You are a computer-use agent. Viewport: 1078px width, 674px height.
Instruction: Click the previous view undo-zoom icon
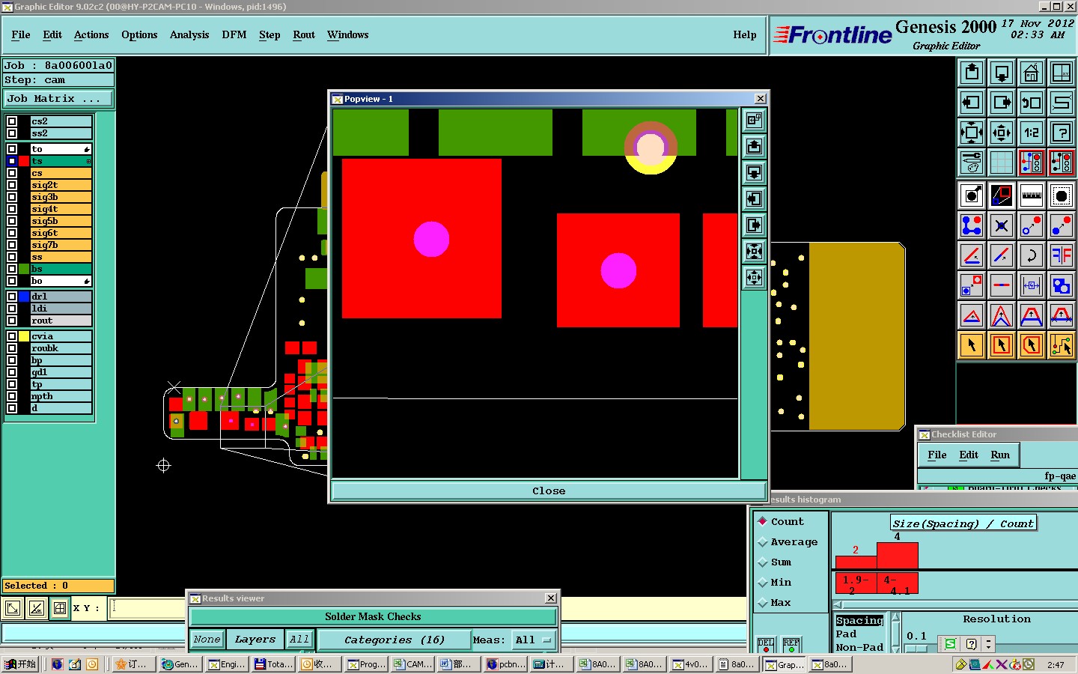tap(1032, 103)
